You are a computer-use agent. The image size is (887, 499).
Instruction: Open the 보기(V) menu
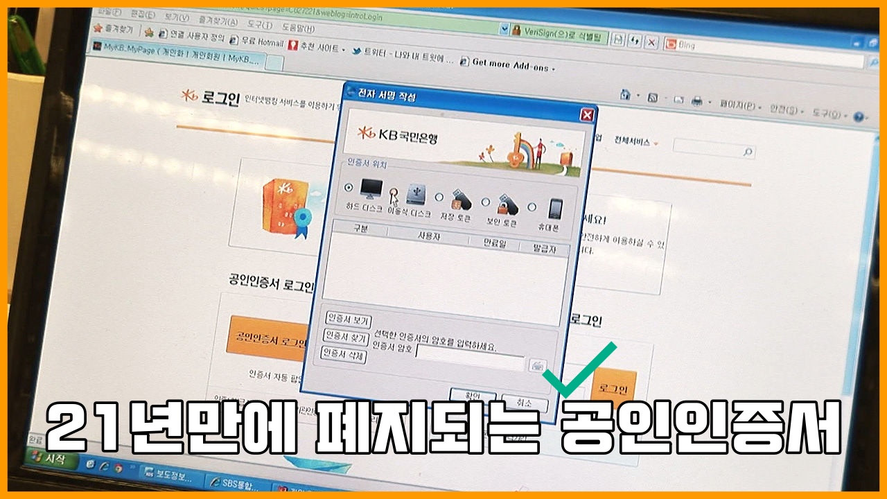point(177,17)
